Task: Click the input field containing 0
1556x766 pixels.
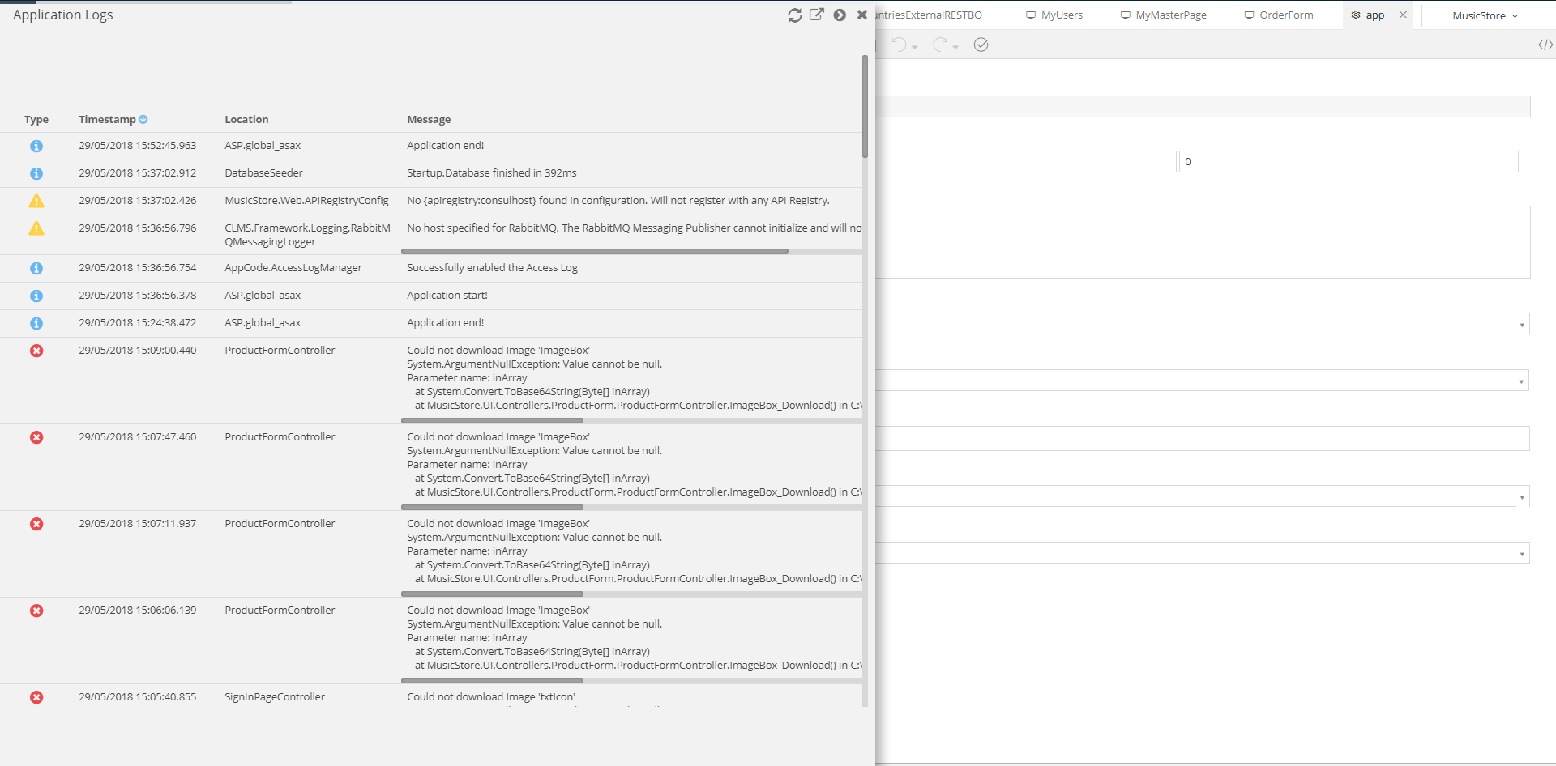Action: click(x=1348, y=161)
